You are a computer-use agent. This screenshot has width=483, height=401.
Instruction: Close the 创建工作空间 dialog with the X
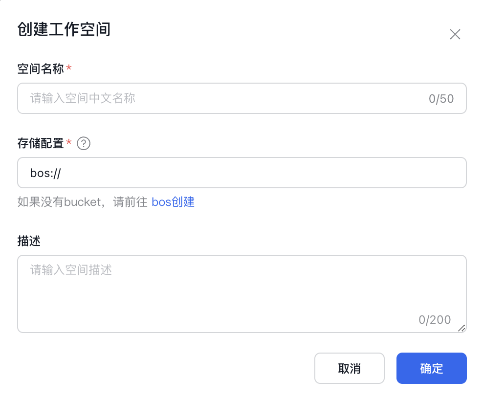point(455,34)
